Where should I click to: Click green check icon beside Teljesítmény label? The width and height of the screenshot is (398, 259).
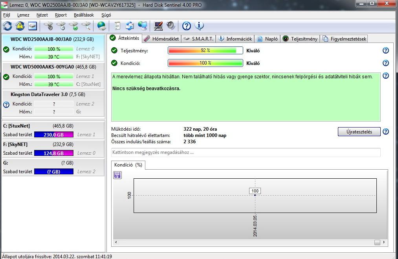coord(114,50)
